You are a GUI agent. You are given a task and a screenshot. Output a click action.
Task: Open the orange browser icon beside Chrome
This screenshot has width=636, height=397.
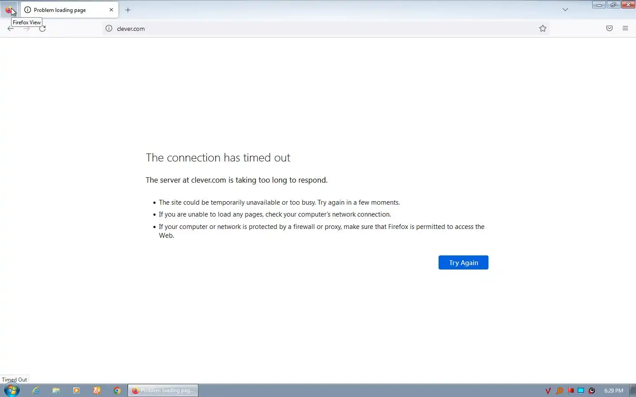click(97, 390)
